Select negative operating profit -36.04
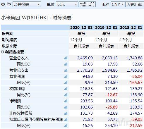Screen dimensions: 144x129 point(137,76)
